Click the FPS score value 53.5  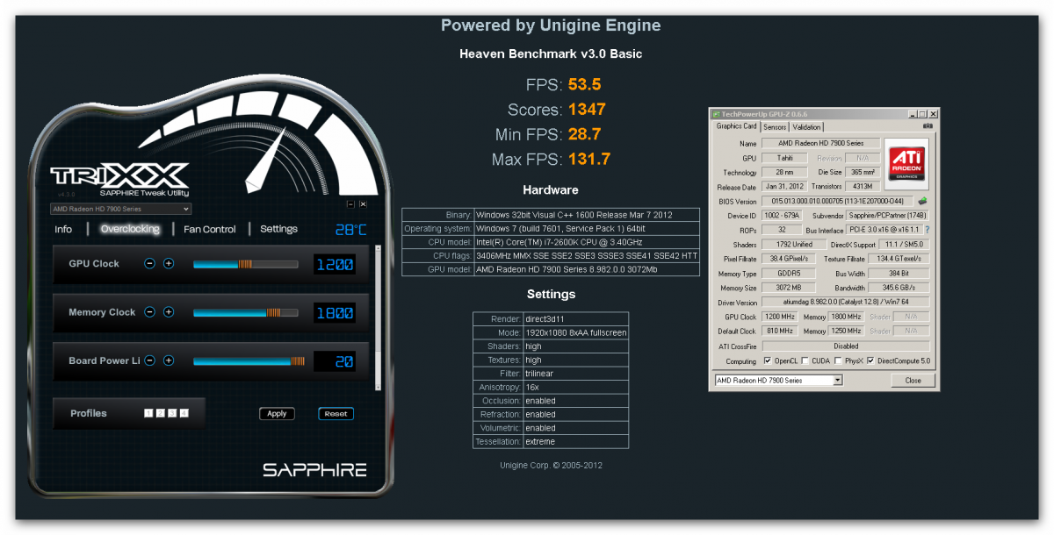pyautogui.click(x=584, y=85)
